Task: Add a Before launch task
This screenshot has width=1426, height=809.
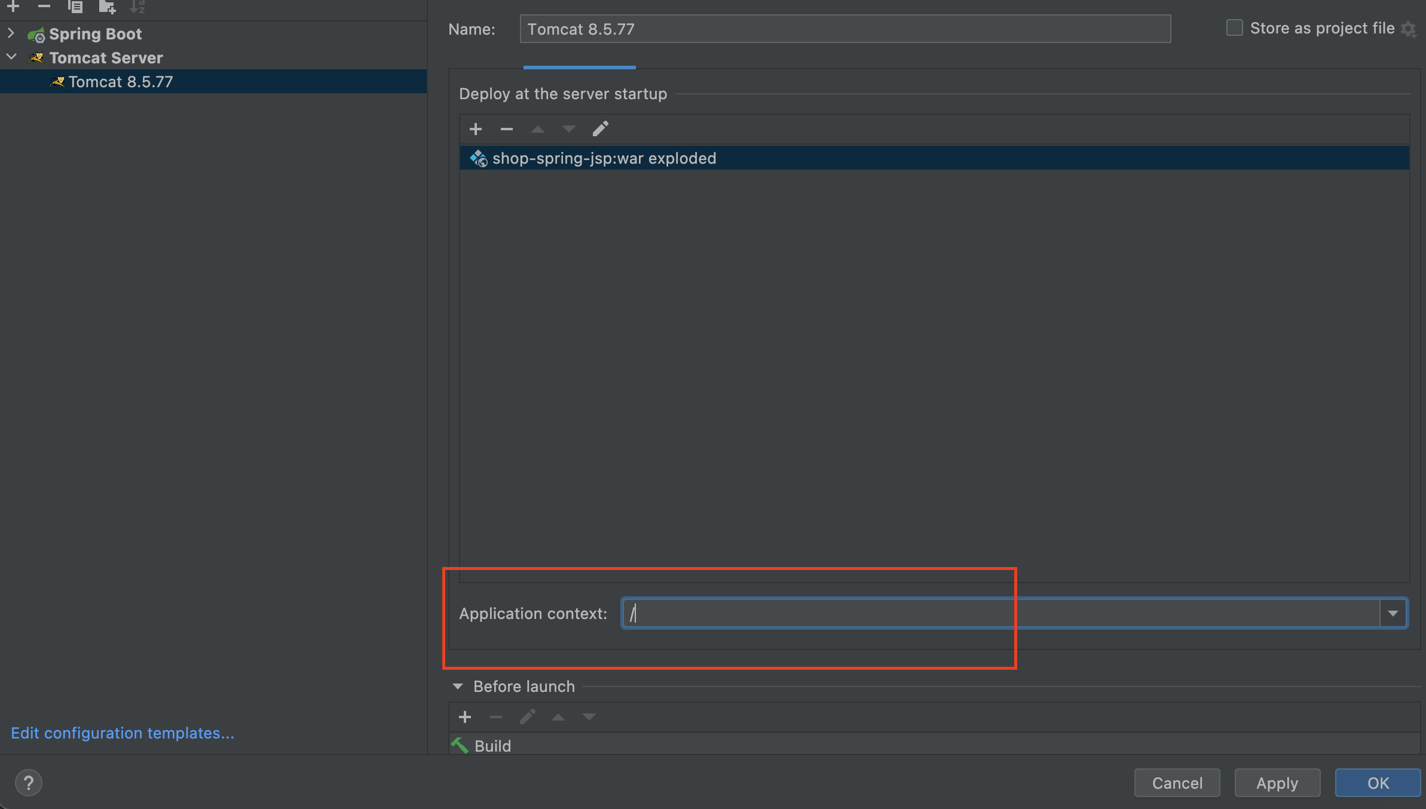Action: click(465, 717)
